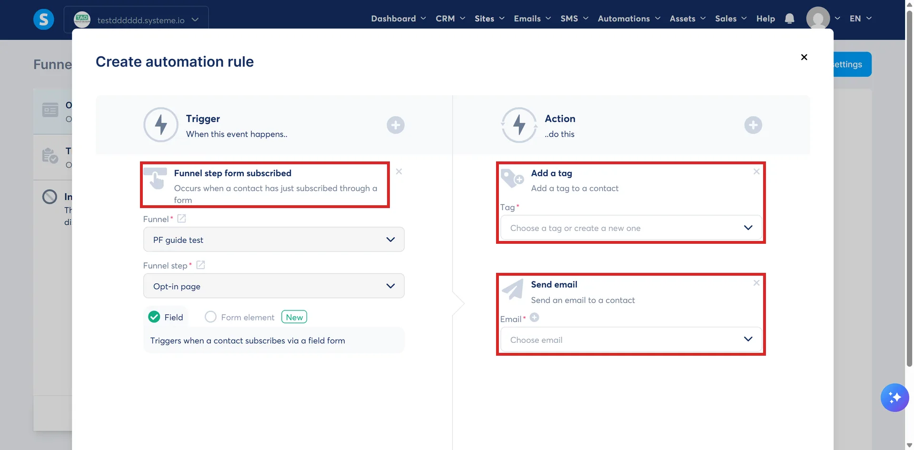Click the Settings button behind the dialog

click(852, 64)
